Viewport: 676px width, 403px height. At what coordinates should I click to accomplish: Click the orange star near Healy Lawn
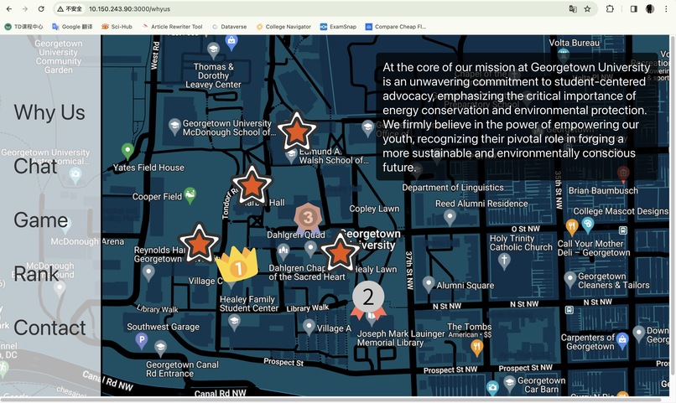(341, 251)
